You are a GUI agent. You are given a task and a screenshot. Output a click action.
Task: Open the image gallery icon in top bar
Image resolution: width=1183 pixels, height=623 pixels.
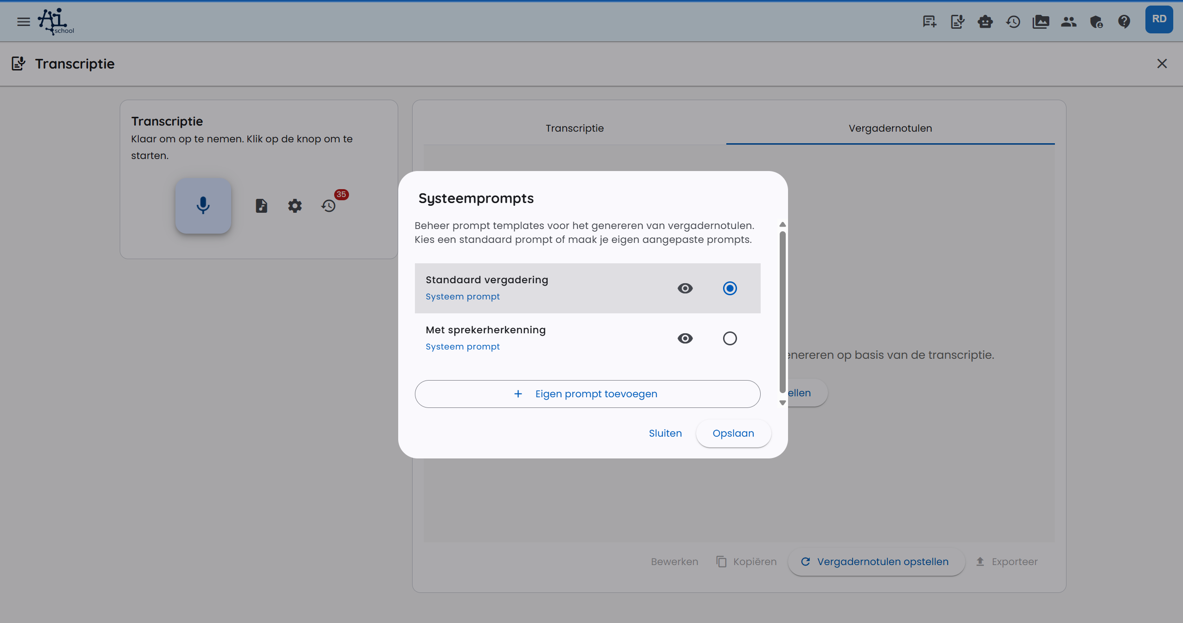pyautogui.click(x=1041, y=21)
